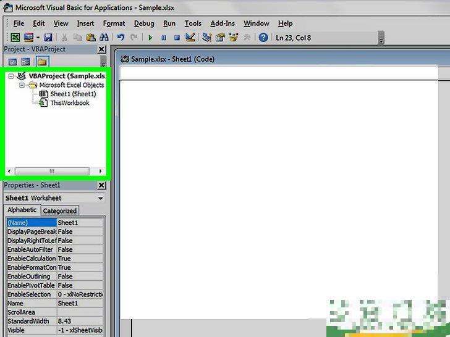The width and height of the screenshot is (450, 337).
Task: Click the Find binoculars icon
Action: [106, 38]
